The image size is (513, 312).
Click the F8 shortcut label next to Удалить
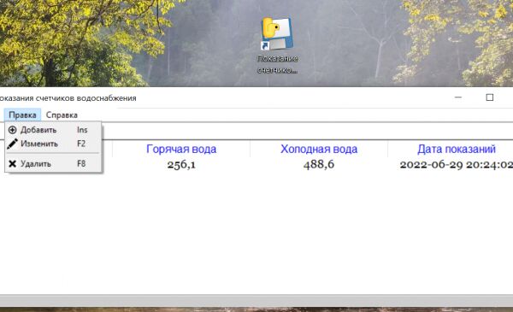tap(81, 163)
